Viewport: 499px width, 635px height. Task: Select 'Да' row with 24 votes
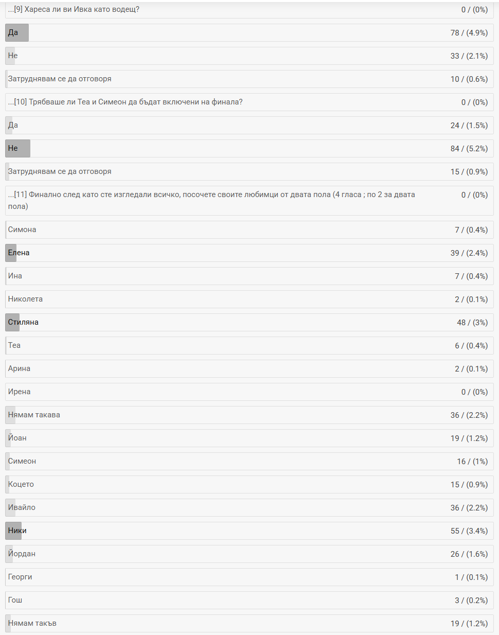249,125
